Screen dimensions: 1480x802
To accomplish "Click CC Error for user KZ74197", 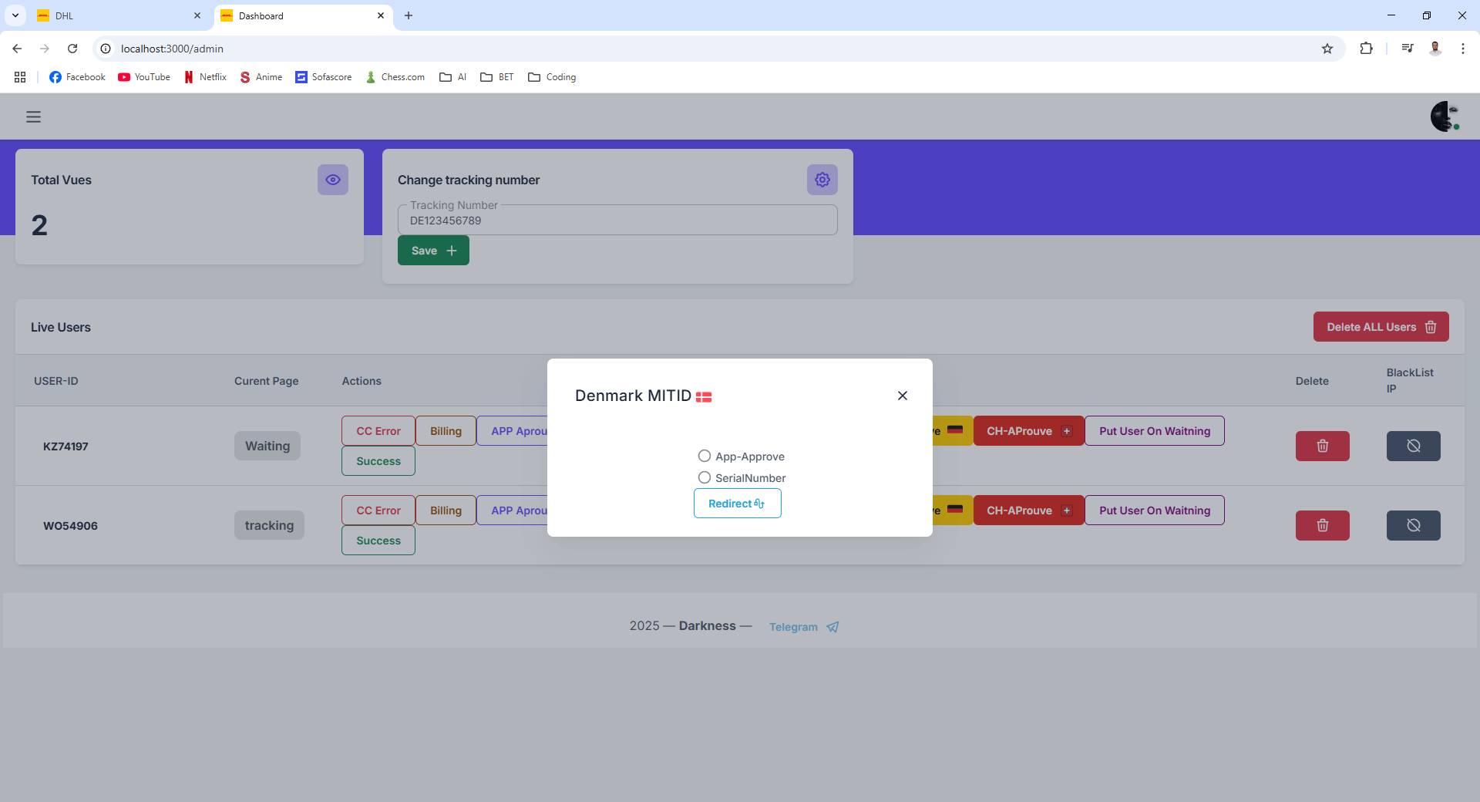I will point(378,431).
